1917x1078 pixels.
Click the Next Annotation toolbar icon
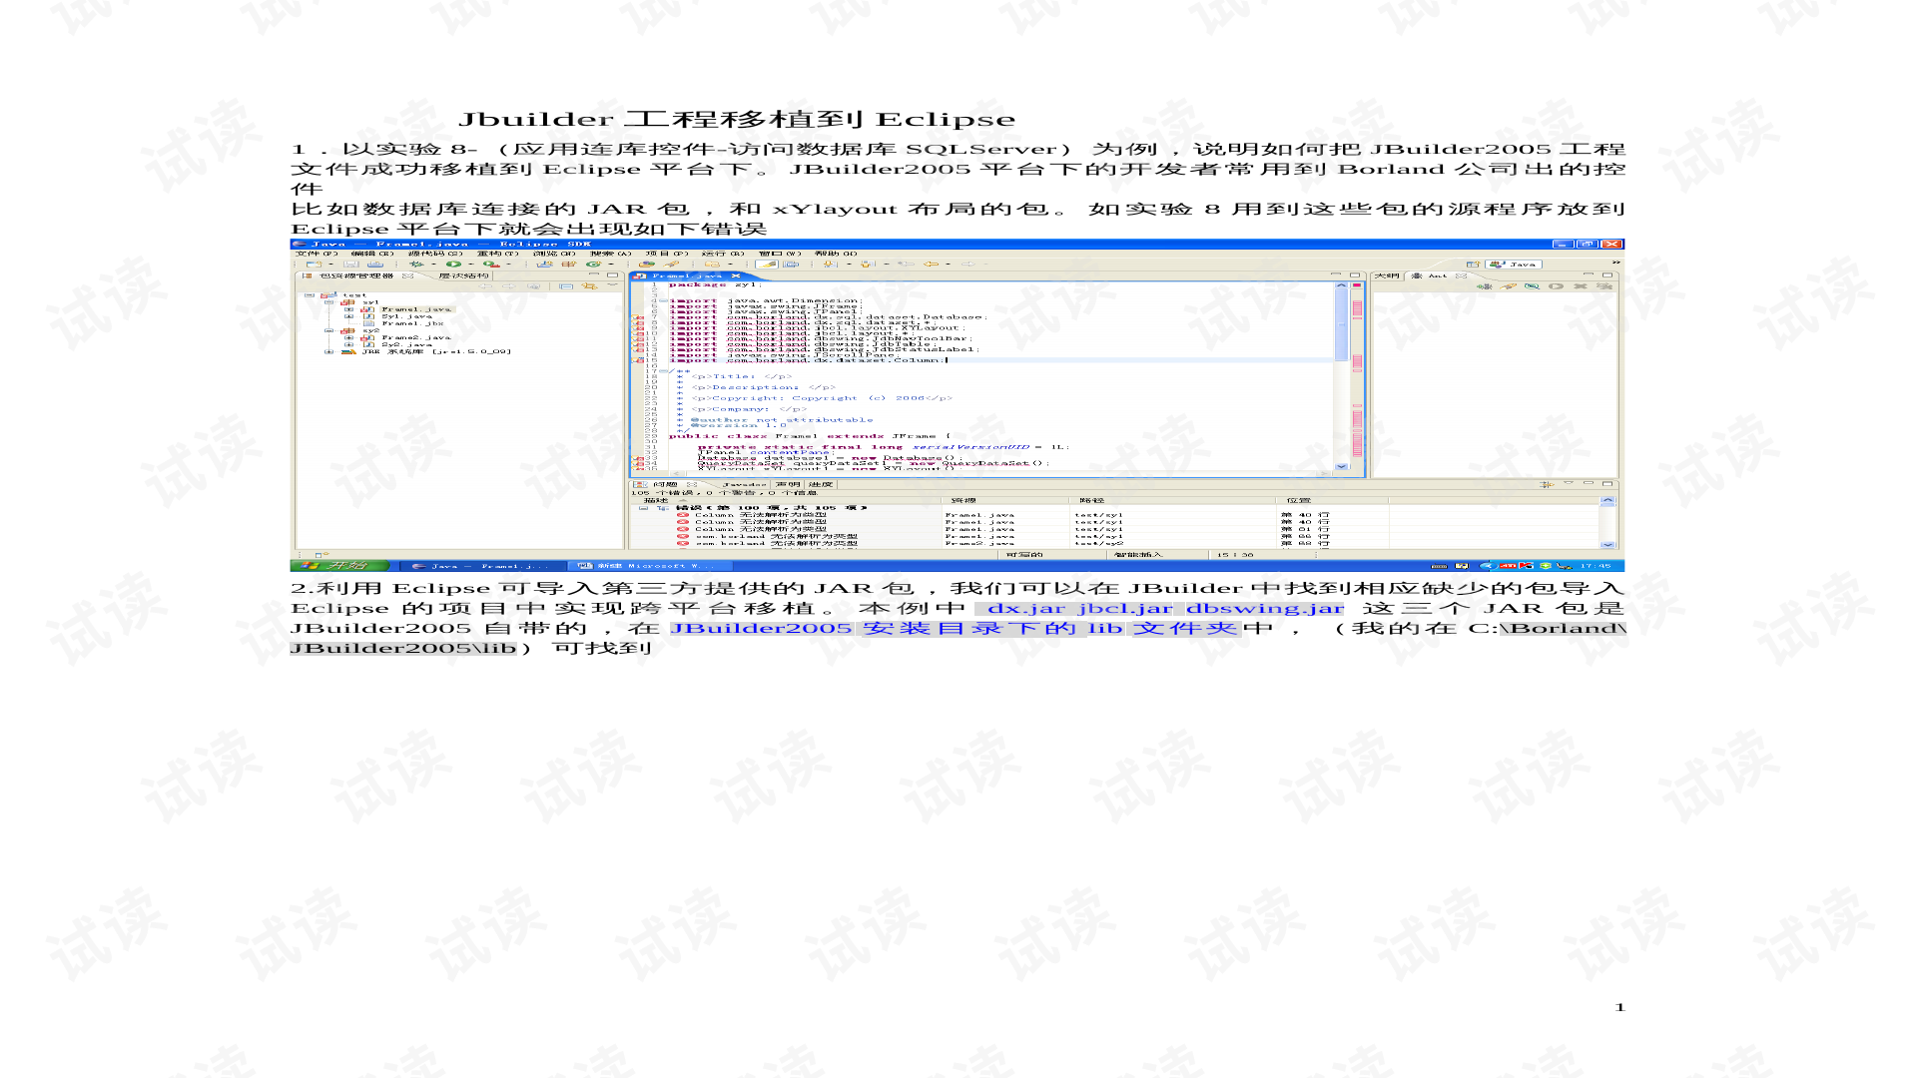click(830, 264)
